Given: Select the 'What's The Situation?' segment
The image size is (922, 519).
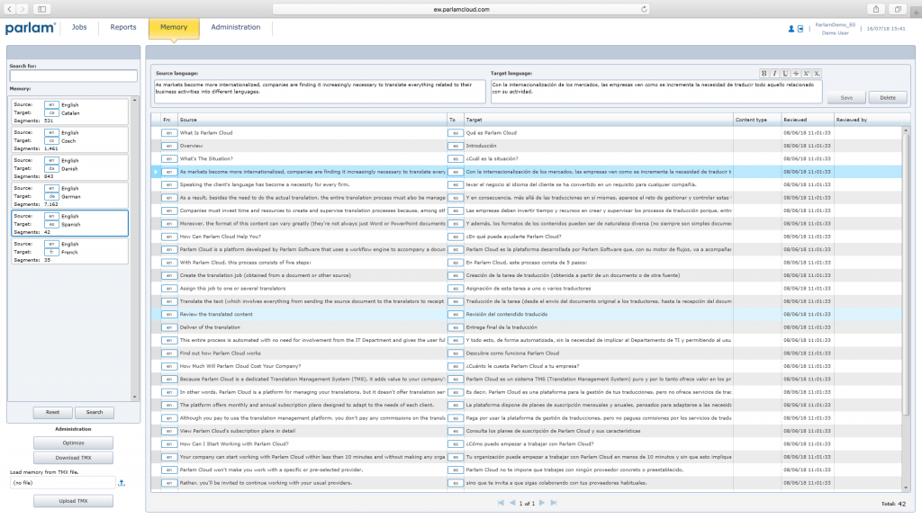Looking at the screenshot, I should click(x=526, y=158).
